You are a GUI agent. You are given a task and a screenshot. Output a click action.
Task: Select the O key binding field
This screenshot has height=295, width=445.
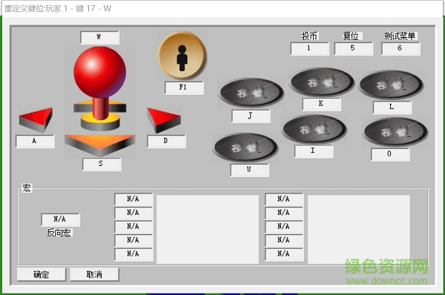click(x=390, y=154)
